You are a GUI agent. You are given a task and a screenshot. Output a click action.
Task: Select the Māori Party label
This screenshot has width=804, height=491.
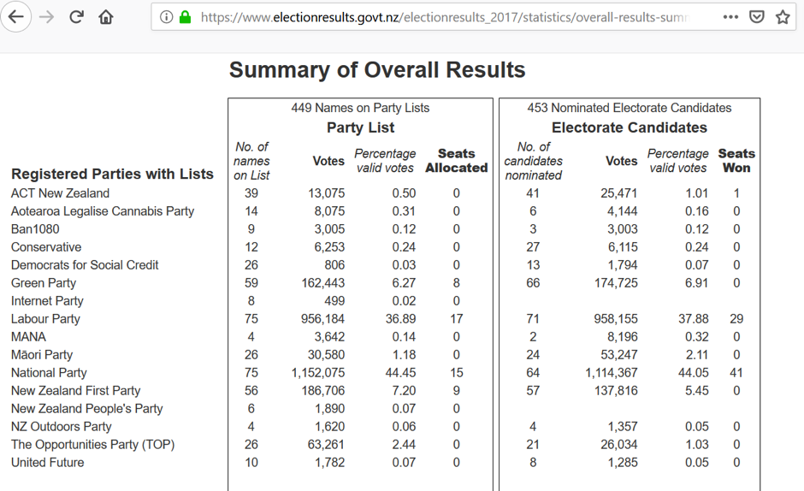[42, 355]
